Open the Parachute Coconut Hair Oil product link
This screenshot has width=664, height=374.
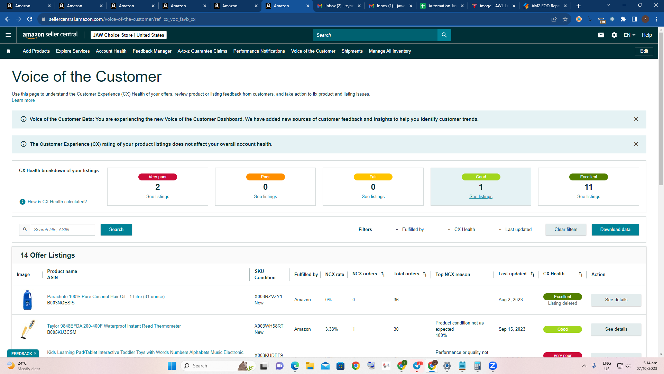coord(106,297)
